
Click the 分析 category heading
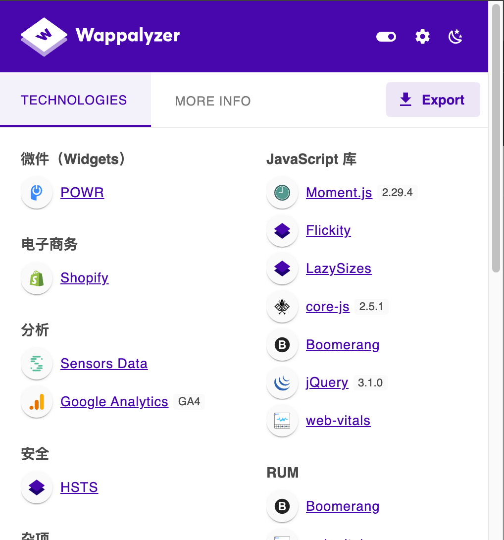tap(35, 330)
